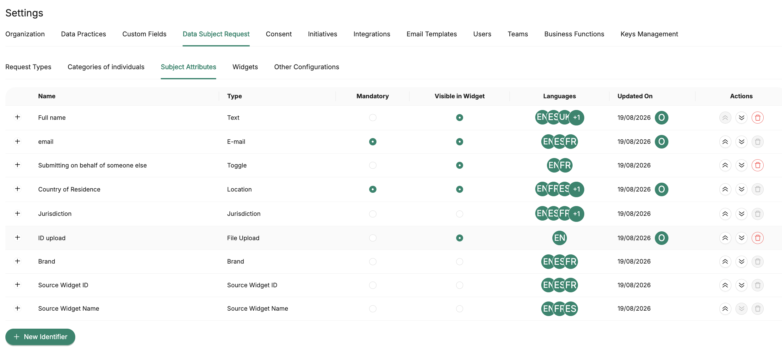Toggle Mandatory for Full name
782x359 pixels.
[373, 118]
